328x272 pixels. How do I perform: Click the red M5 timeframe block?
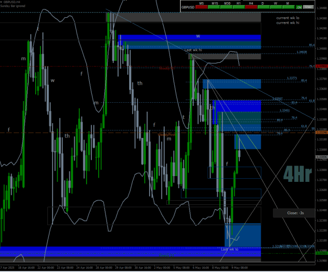click(x=202, y=7)
